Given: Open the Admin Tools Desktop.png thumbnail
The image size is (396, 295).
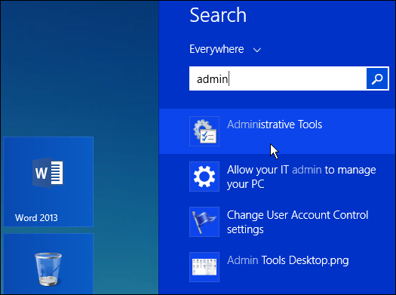Looking at the screenshot, I should point(204,267).
